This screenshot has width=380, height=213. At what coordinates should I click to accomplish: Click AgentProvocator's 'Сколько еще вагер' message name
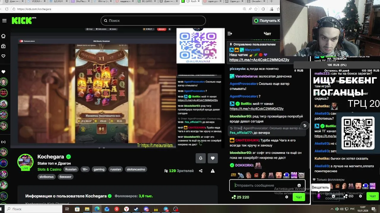(x=243, y=84)
